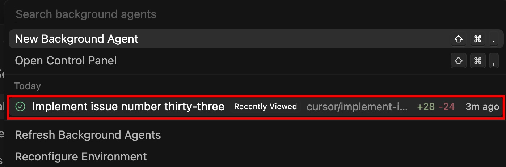The image size is (506, 167).
Task: Click shift key icon beside Open Control Panel
Action: coord(459,61)
